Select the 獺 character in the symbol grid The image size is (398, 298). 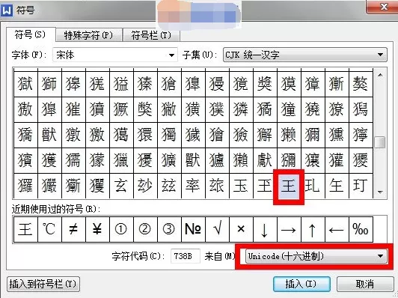[x=241, y=160]
